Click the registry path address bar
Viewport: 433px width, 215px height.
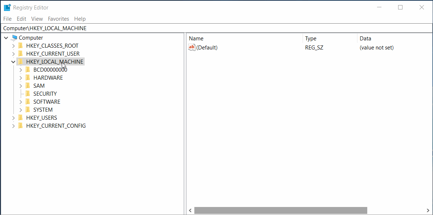tap(216, 28)
